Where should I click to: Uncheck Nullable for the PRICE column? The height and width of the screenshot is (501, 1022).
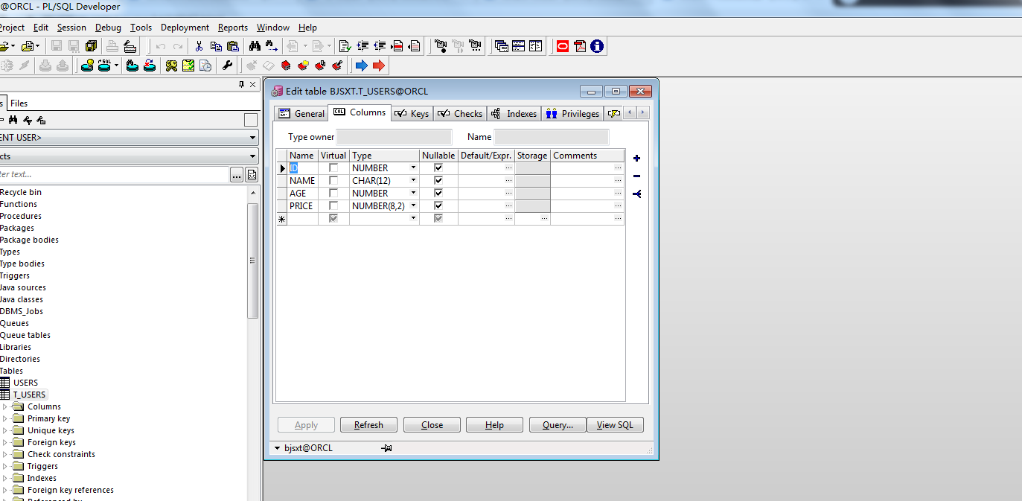(x=438, y=206)
